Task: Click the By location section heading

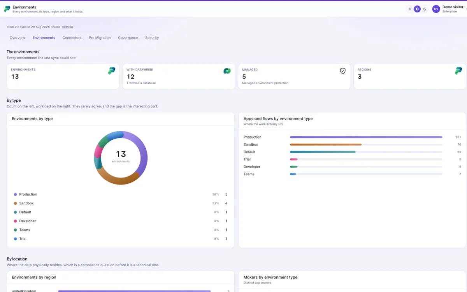Action: point(17,259)
